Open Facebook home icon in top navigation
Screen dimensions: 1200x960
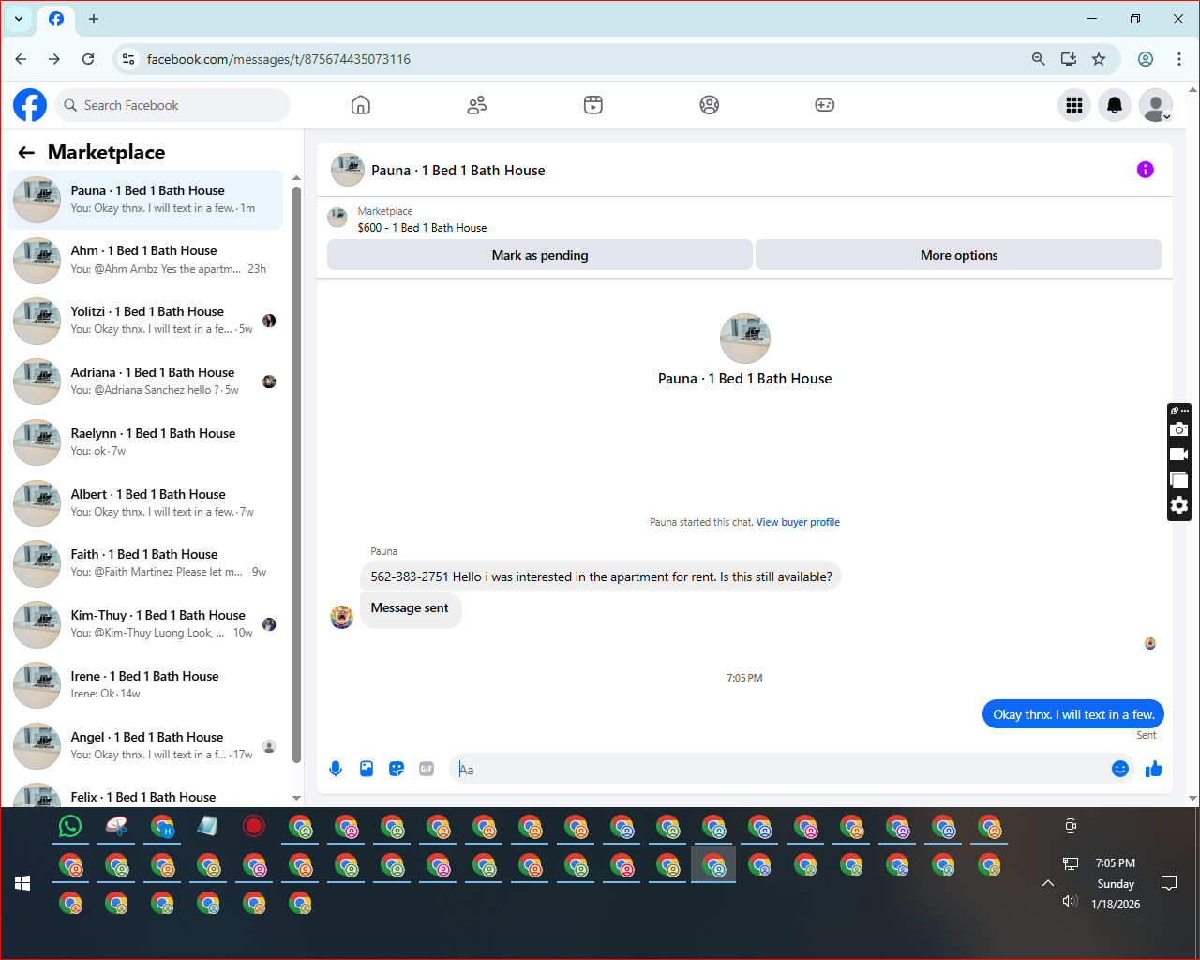click(361, 105)
